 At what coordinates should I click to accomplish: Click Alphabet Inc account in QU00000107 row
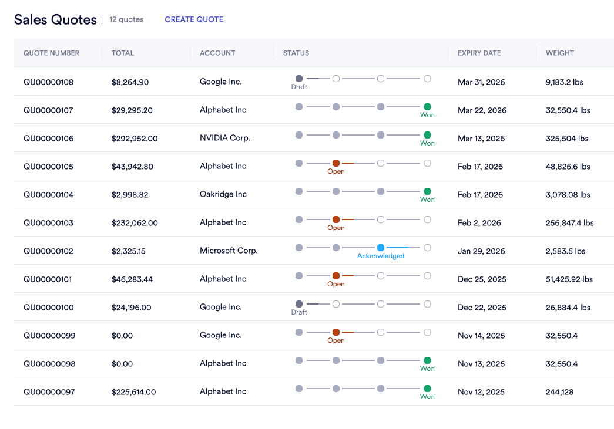[x=223, y=110]
